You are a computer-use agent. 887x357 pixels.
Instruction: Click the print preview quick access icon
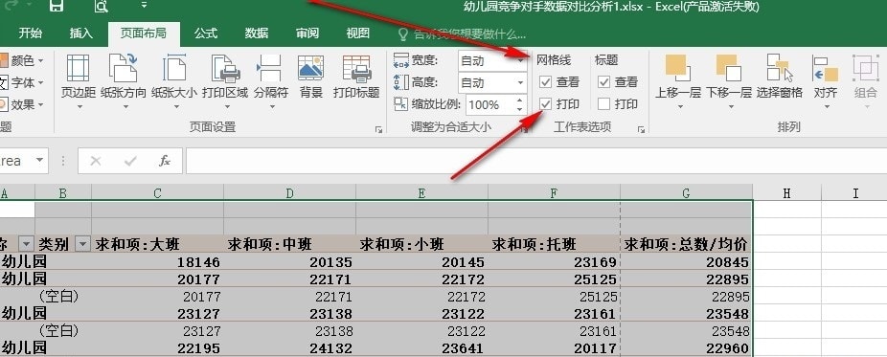coord(102,6)
